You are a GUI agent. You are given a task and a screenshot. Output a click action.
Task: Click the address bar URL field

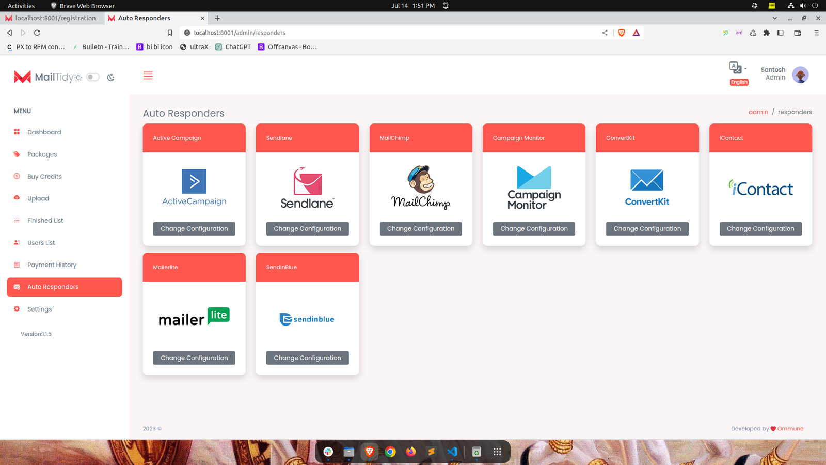coord(392,33)
